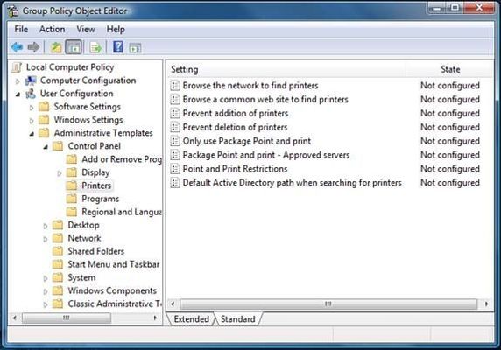Screen dimensions: 501x350
Task: Select 'Add or Remove Prog' tree item
Action: click(122, 159)
